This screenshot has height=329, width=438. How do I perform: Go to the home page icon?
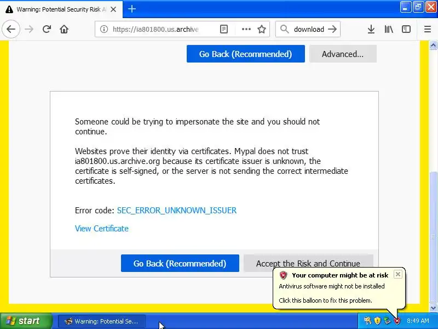64,29
